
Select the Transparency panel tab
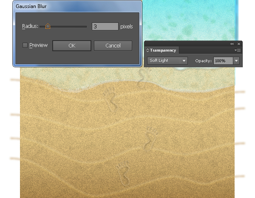(163, 50)
